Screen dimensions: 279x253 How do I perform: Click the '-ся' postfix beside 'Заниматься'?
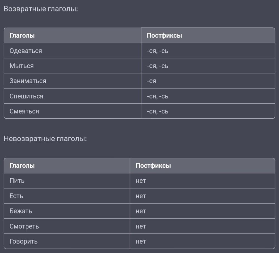[151, 81]
